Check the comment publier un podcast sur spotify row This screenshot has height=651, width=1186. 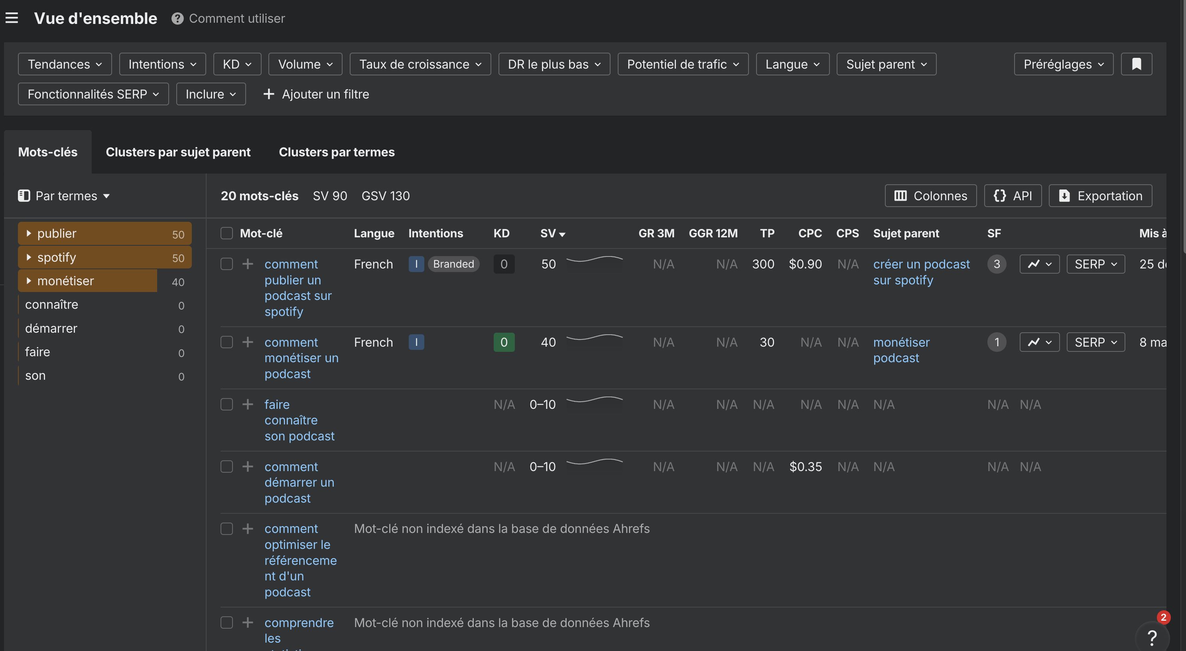pyautogui.click(x=226, y=264)
